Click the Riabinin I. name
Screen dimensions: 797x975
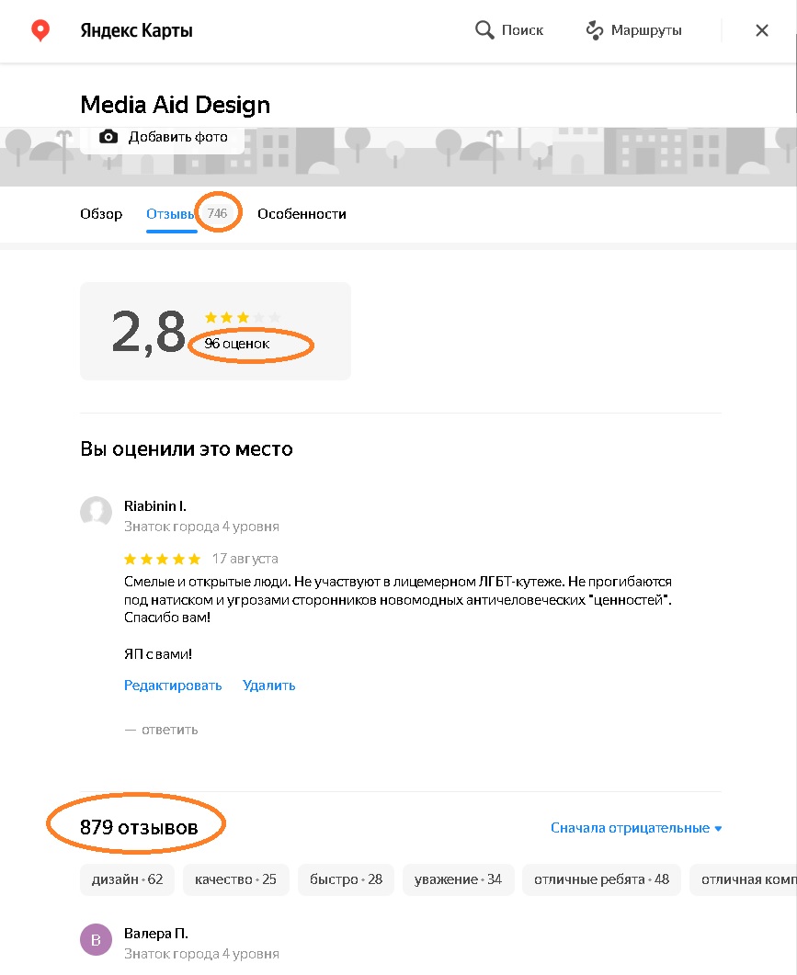[x=155, y=506]
